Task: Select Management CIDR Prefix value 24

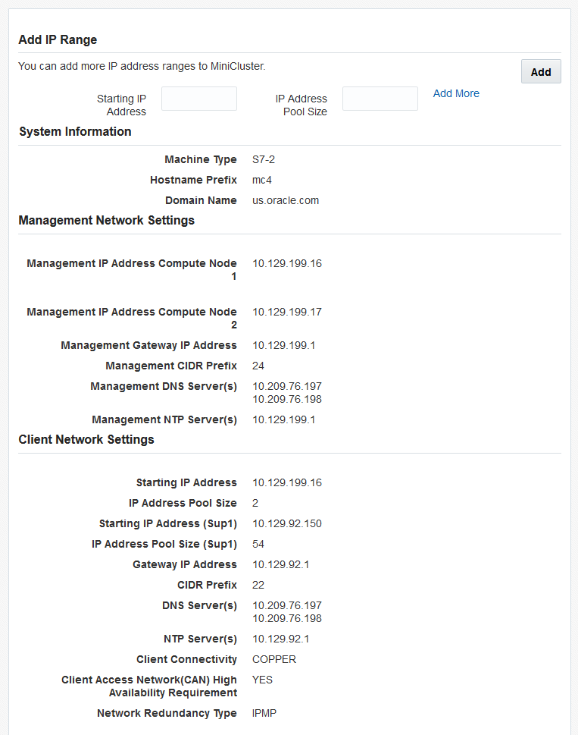Action: point(258,366)
